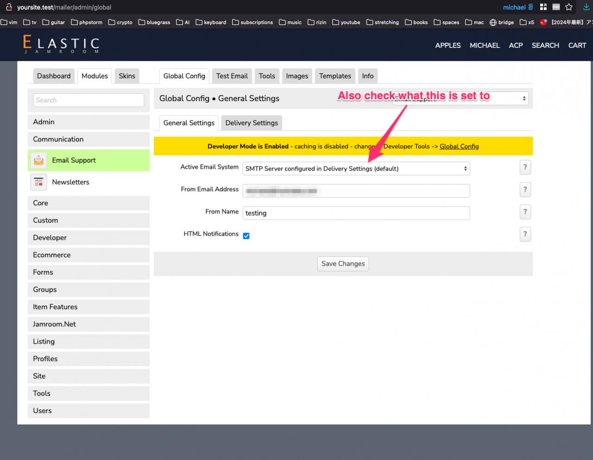Open browser downloads arrow icon
593x460 pixels.
click(x=586, y=7)
